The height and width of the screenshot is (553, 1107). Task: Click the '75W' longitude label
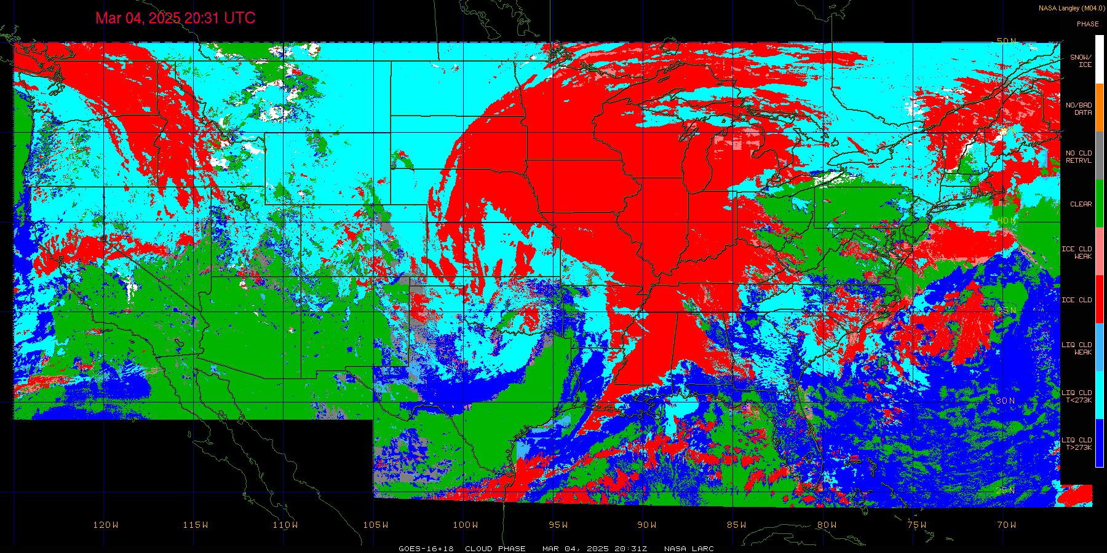click(917, 525)
